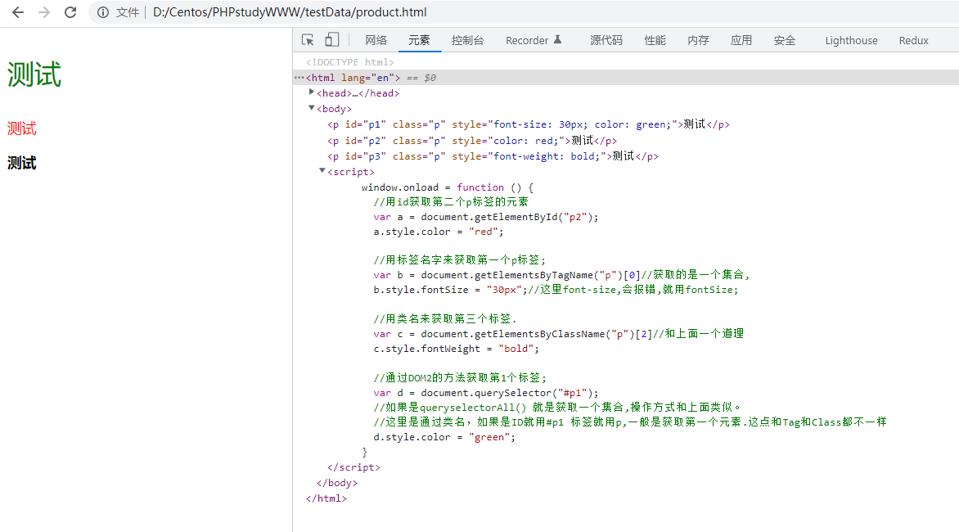Open the 内存 (Memory) tab
The width and height of the screenshot is (959, 532).
tap(698, 40)
